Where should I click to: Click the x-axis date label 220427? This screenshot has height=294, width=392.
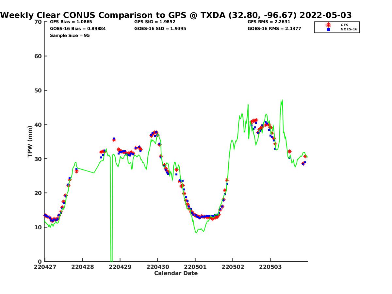tap(45, 267)
